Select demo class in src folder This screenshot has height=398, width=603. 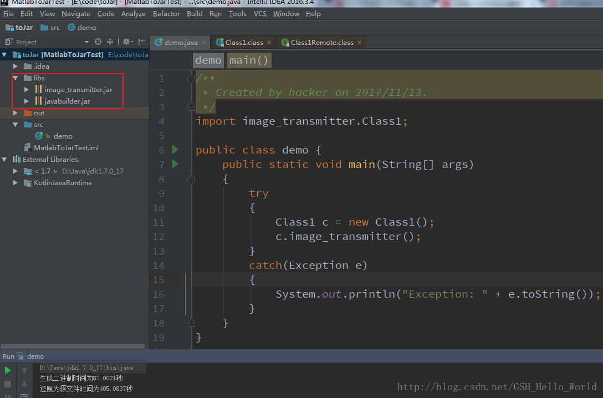63,136
